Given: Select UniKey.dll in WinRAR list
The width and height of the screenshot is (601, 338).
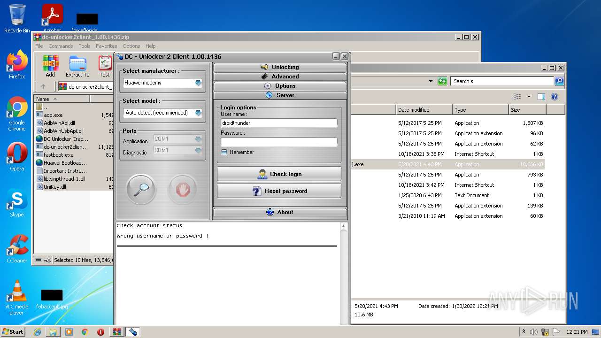Looking at the screenshot, I should tap(55, 187).
